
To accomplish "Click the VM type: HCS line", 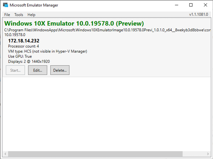I will coord(48,51).
